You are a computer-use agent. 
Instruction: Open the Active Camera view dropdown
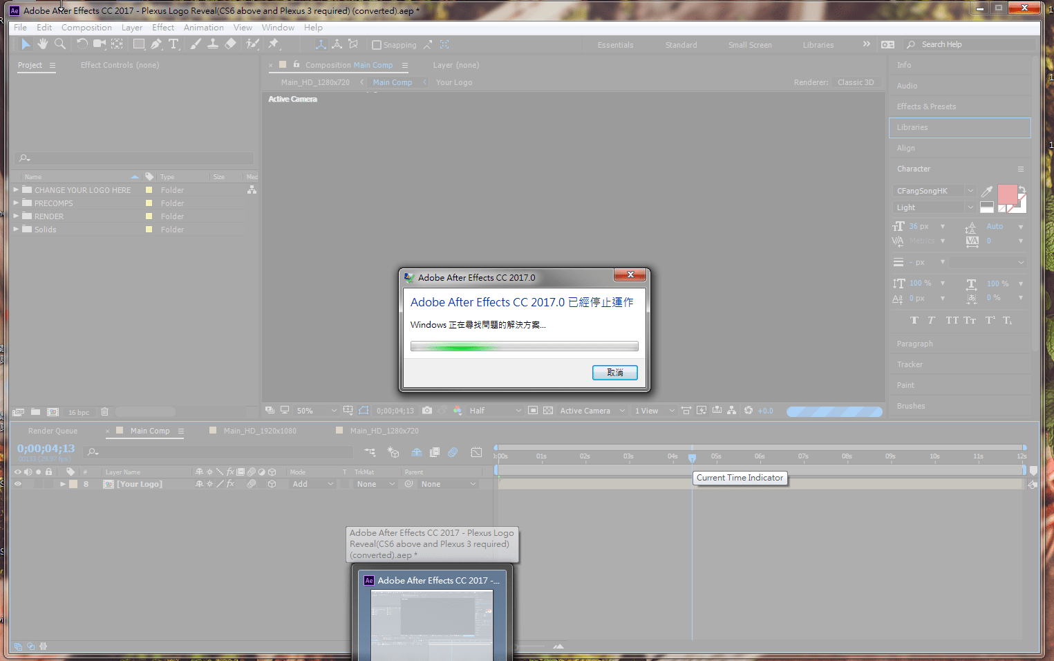[592, 411]
